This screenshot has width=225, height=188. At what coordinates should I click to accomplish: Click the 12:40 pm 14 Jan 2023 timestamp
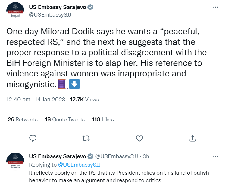tap(36, 100)
